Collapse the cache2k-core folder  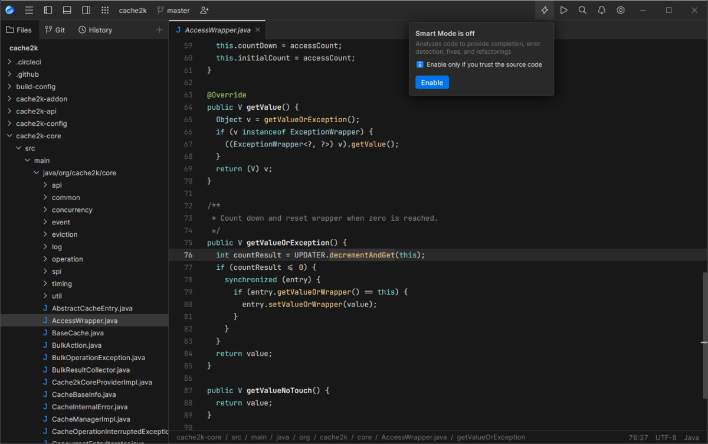(x=9, y=136)
